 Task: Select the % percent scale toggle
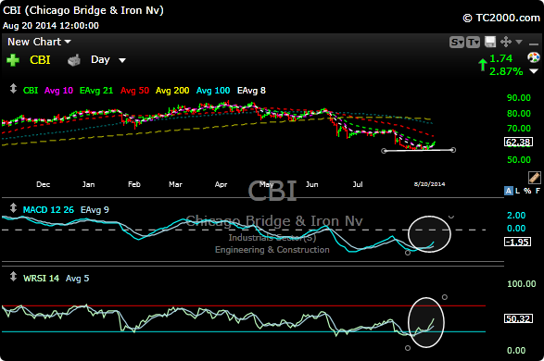tap(527, 191)
